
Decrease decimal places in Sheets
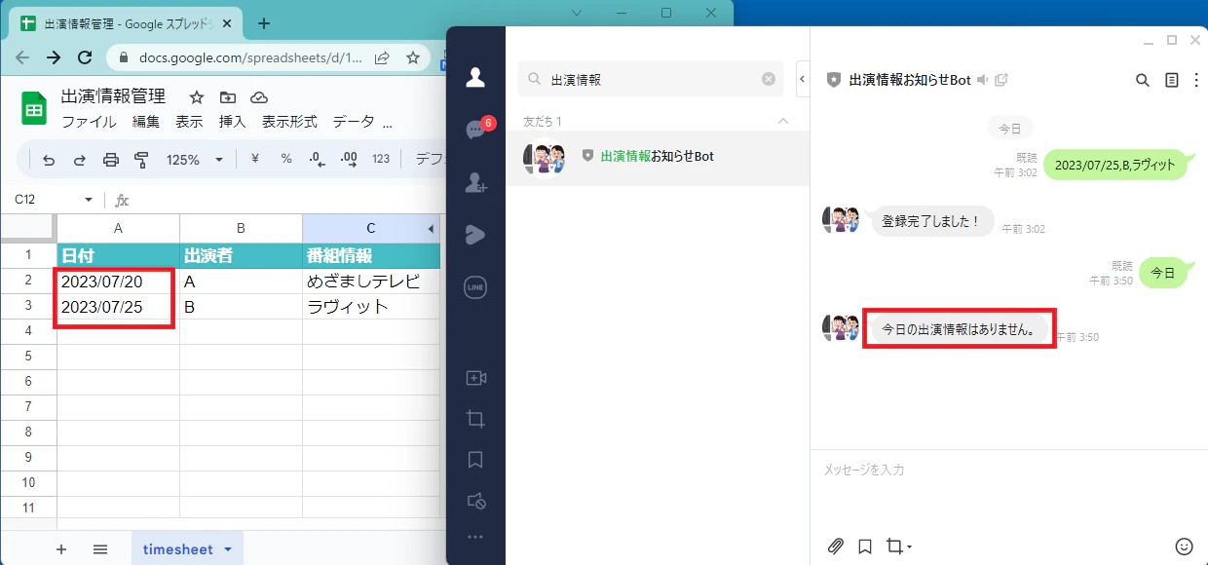tap(317, 160)
